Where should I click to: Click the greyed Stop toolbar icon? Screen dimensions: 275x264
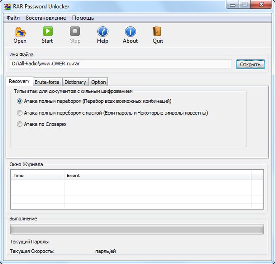pyautogui.click(x=75, y=35)
